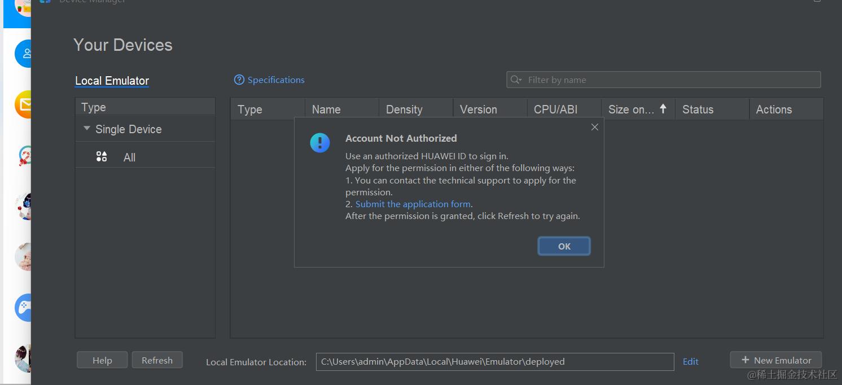Sort by the Name column header
Viewport: 842px width, 385px height.
click(326, 110)
